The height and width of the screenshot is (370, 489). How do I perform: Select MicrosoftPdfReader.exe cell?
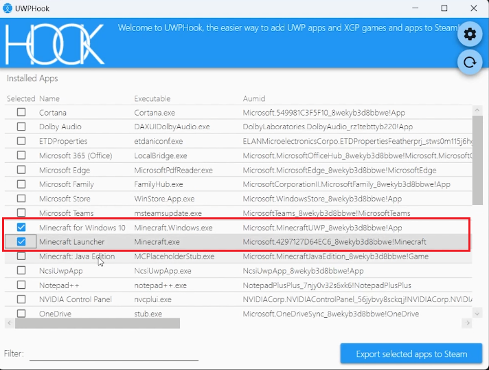click(173, 170)
